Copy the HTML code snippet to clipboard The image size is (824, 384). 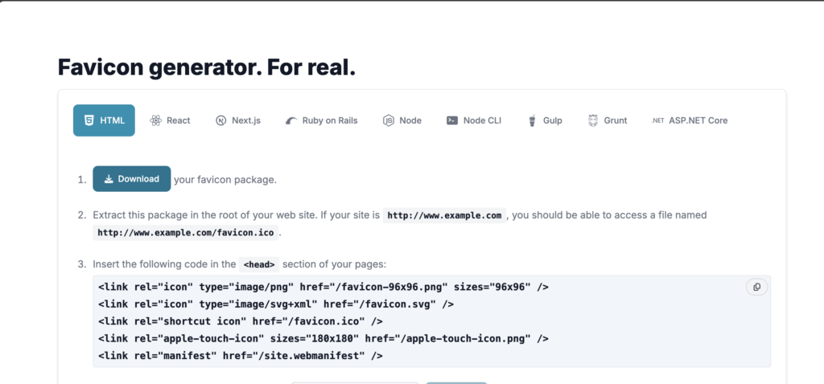756,287
